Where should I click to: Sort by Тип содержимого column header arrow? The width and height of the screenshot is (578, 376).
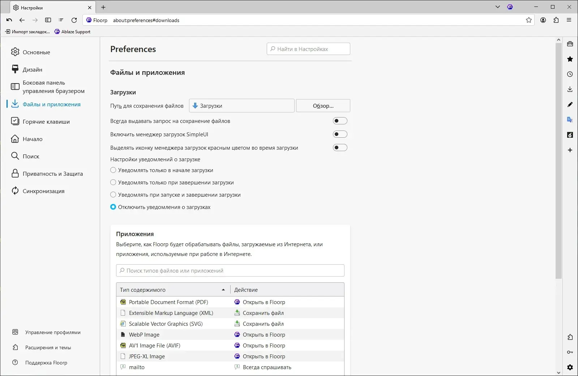223,290
